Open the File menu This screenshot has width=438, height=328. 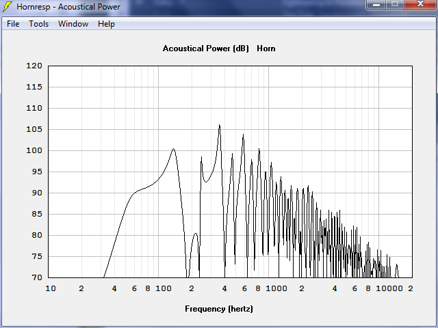pos(13,24)
